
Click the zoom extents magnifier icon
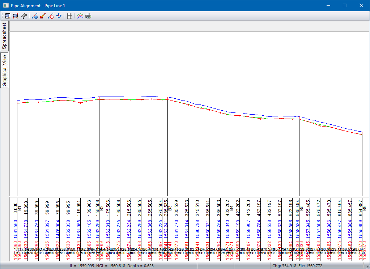[x=7, y=16]
